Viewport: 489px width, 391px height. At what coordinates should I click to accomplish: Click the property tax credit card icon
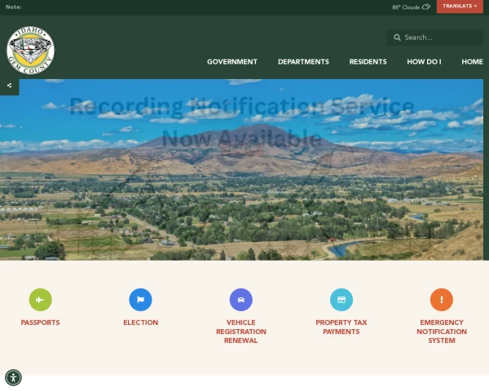tap(341, 300)
